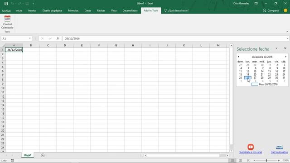290x163 pixels.
Task: Save workbook using the floppy disk icon
Action: (x=6, y=4)
